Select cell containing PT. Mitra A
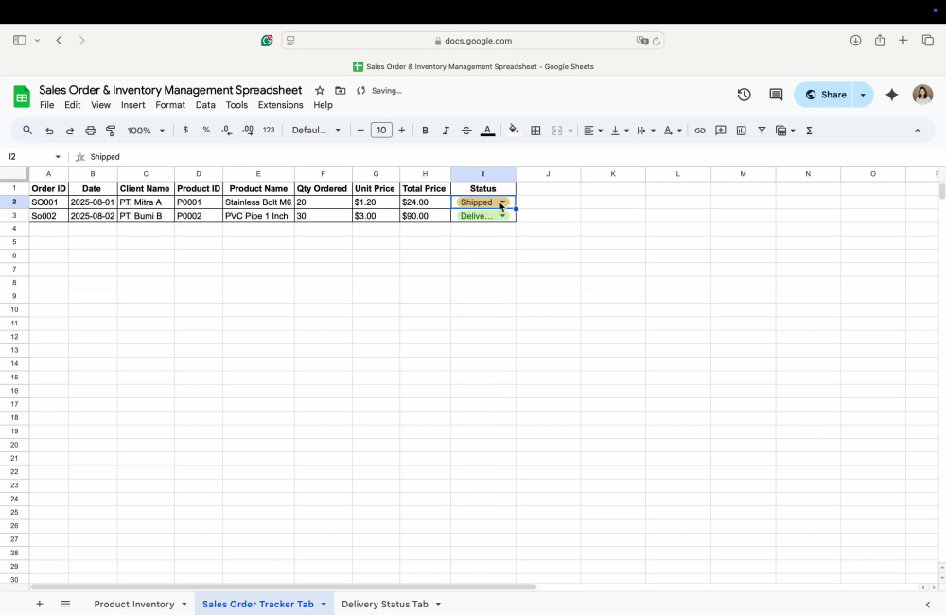Screen dimensions: 946x615 tap(146, 202)
